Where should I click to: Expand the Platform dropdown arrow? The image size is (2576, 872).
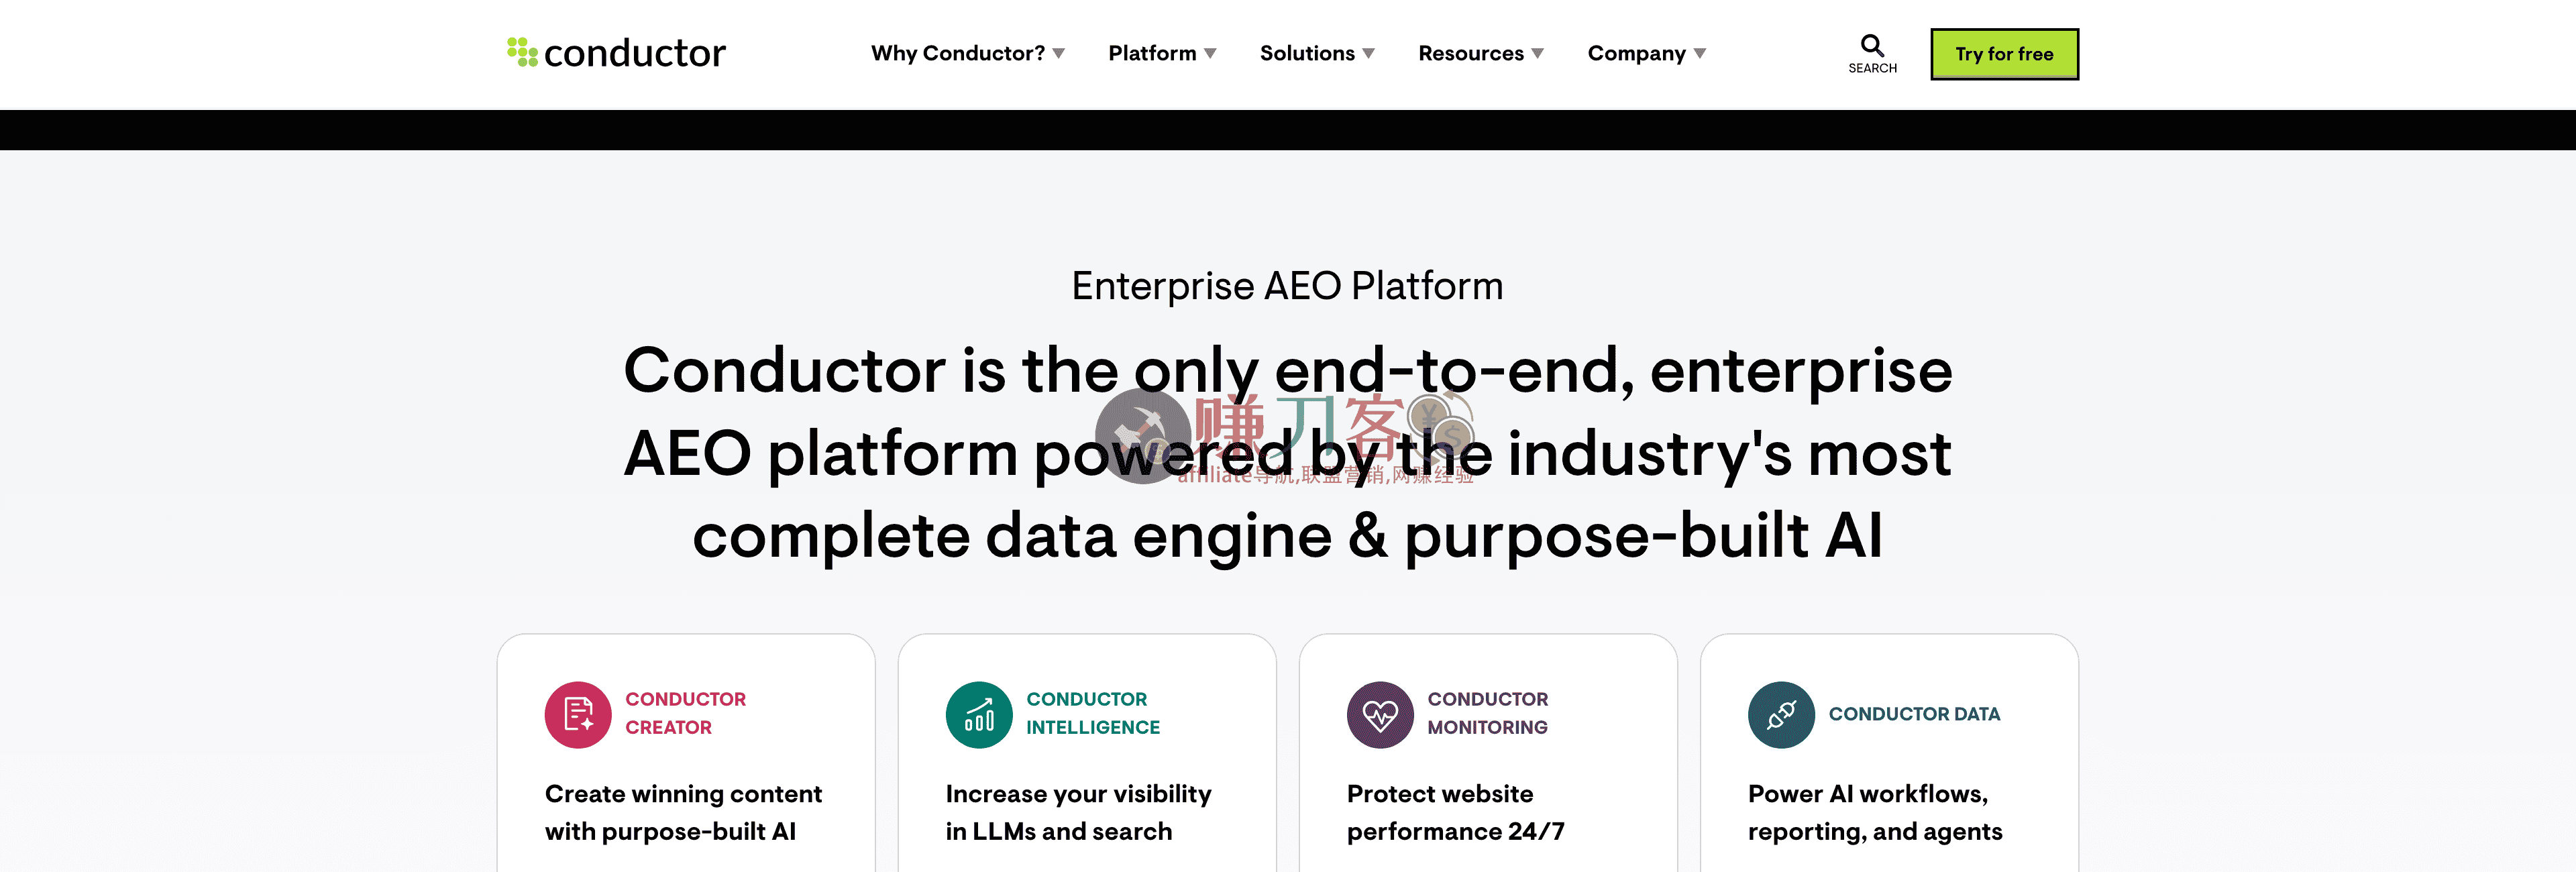(x=1210, y=54)
